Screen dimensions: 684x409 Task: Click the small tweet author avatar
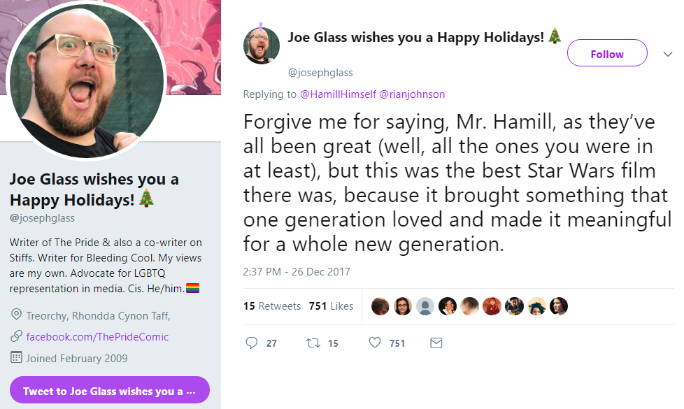[262, 45]
